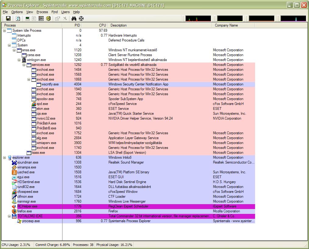Image resolution: width=309 pixels, height=249 pixels.
Task: Click the msnmsgr.exe Messenger icon
Action: (x=14, y=201)
